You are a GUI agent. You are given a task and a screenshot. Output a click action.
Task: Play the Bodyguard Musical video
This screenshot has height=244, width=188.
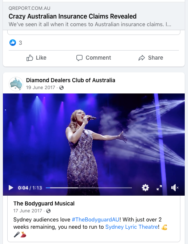pyautogui.click(x=11, y=188)
